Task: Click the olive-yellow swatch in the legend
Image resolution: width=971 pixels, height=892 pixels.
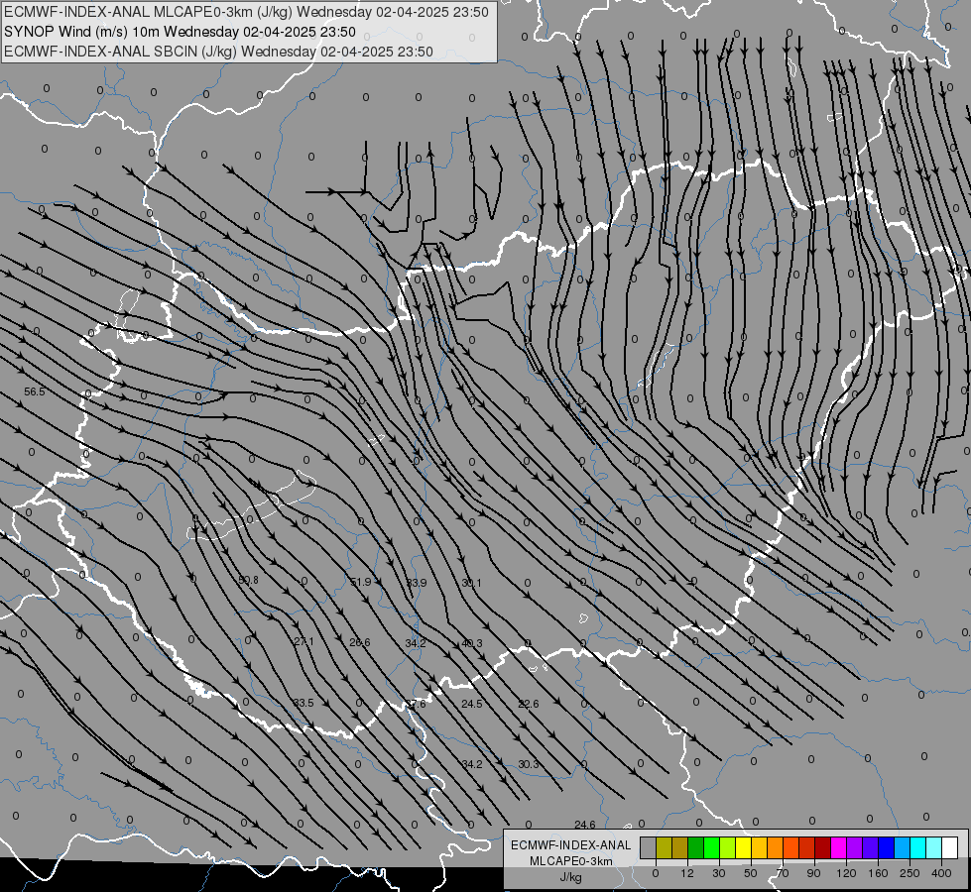Action: (664, 847)
